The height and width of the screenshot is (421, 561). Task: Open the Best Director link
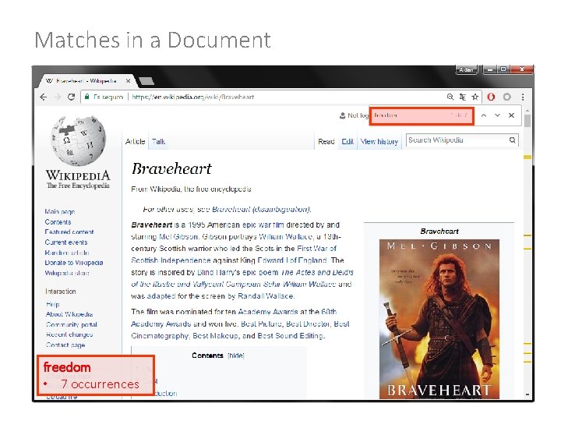[x=308, y=324]
